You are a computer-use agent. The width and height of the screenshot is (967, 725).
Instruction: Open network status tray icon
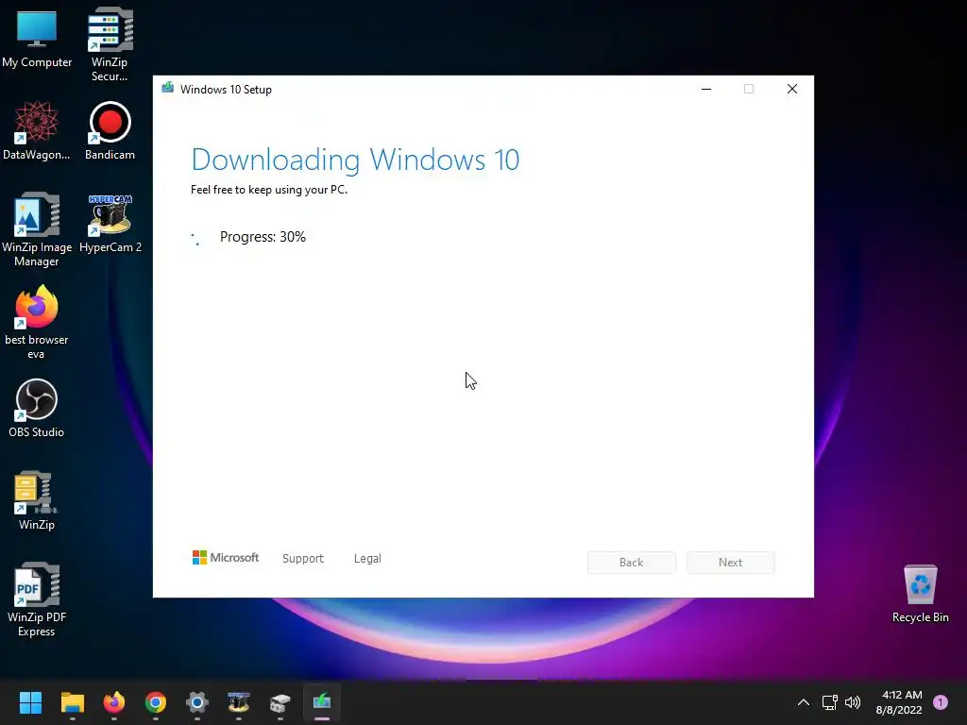[829, 702]
